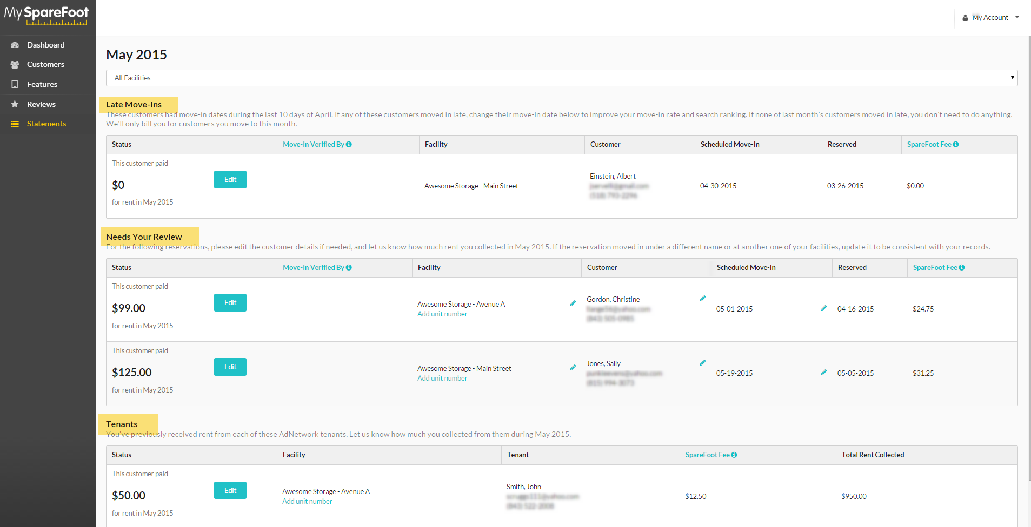Click the reserved date 03-26-2015
Image resolution: width=1031 pixels, height=527 pixels.
(845, 186)
